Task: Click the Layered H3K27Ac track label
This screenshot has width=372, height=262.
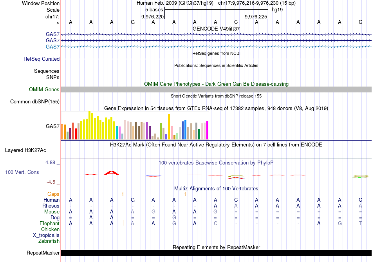Action: 25,150
